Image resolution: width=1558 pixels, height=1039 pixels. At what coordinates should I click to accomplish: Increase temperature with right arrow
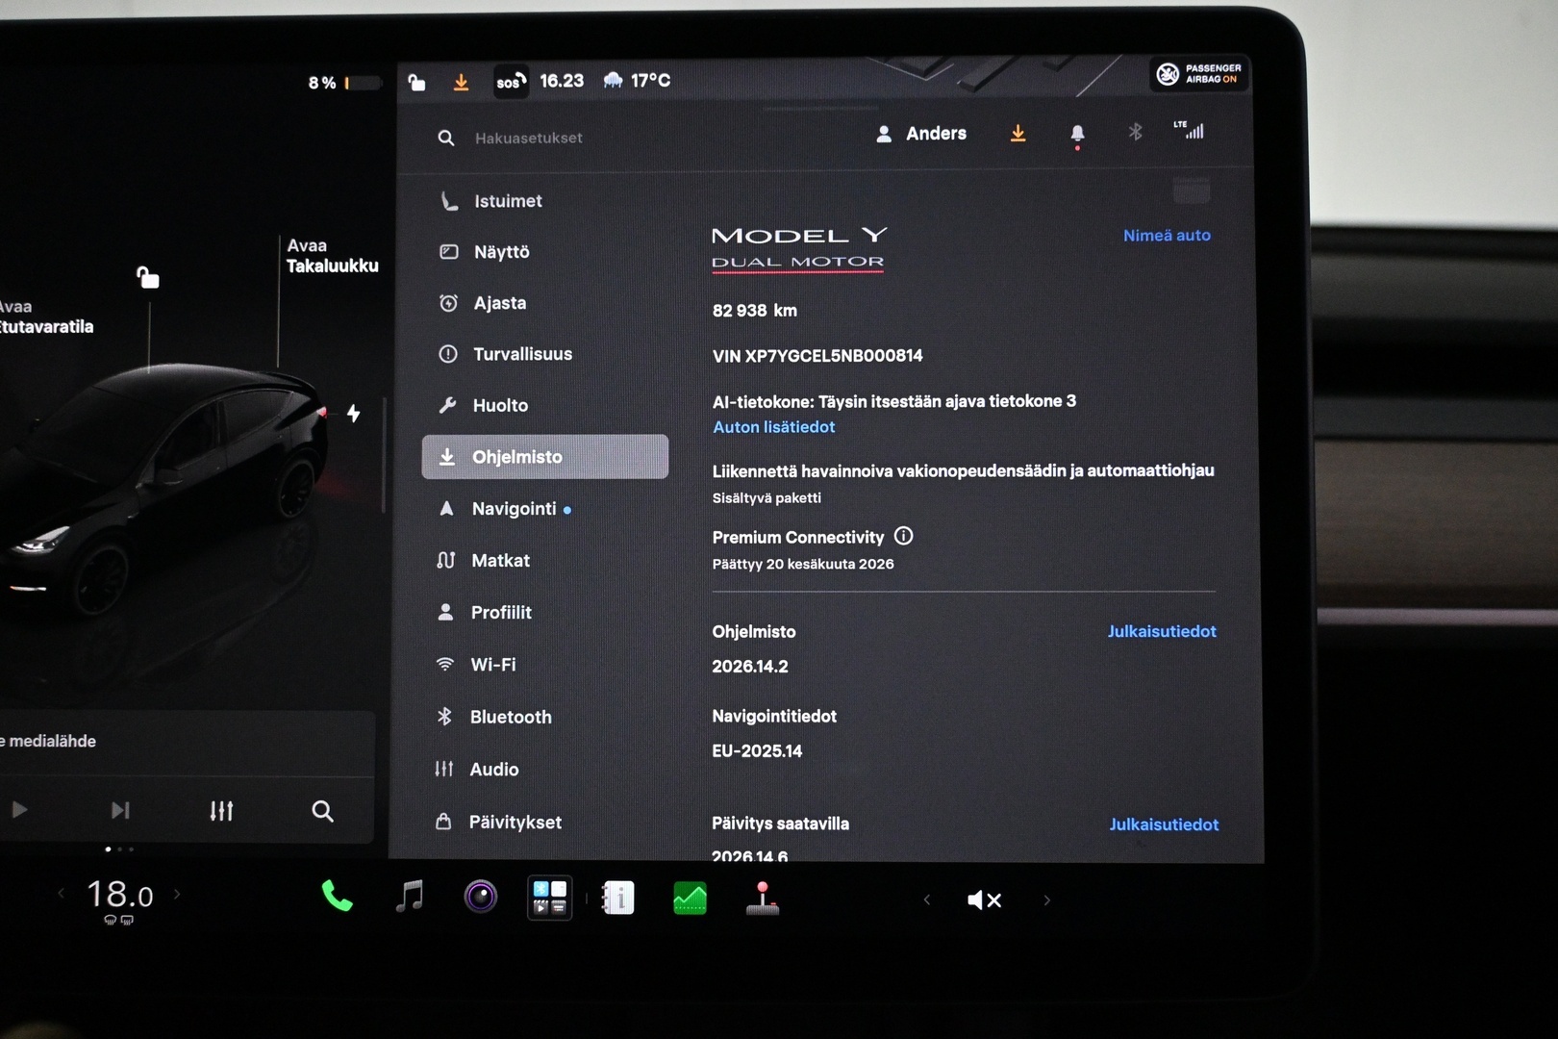coord(177,894)
